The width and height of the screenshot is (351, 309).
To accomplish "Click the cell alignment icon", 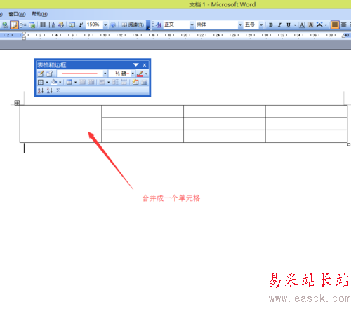I will [x=102, y=82].
